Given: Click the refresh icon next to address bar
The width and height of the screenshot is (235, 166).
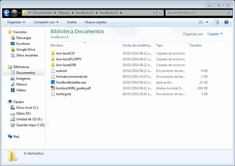Looking at the screenshot, I should coord(160,13).
